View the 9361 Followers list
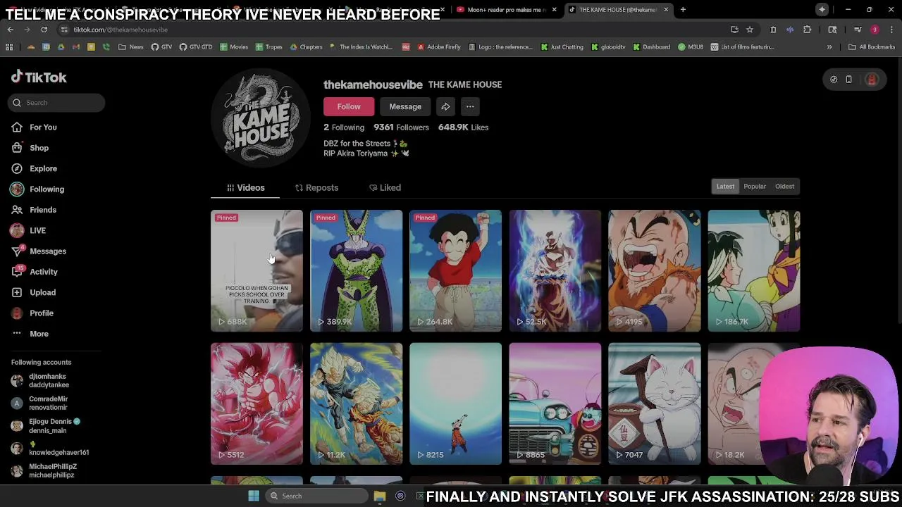Image resolution: width=902 pixels, height=507 pixels. point(401,127)
